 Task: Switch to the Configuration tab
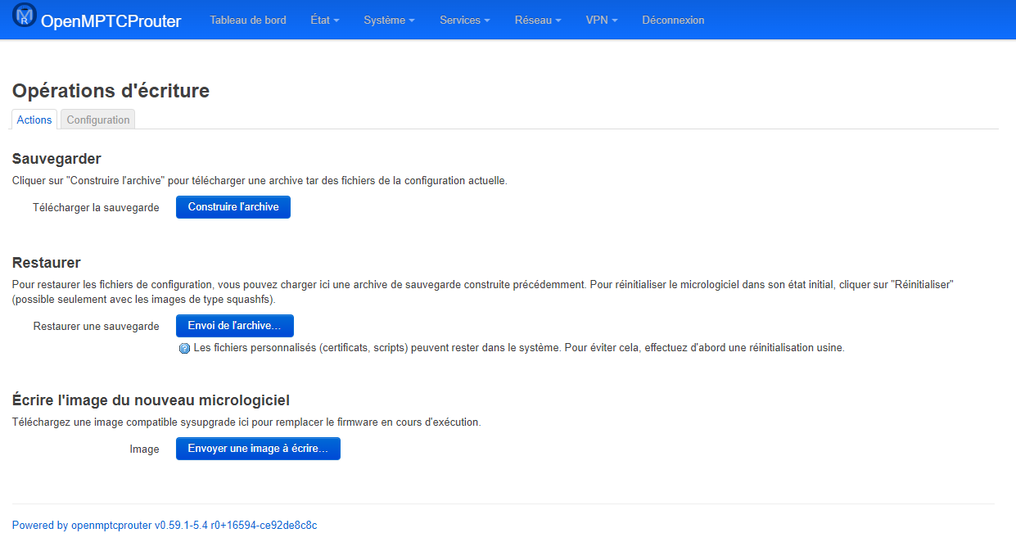(98, 120)
